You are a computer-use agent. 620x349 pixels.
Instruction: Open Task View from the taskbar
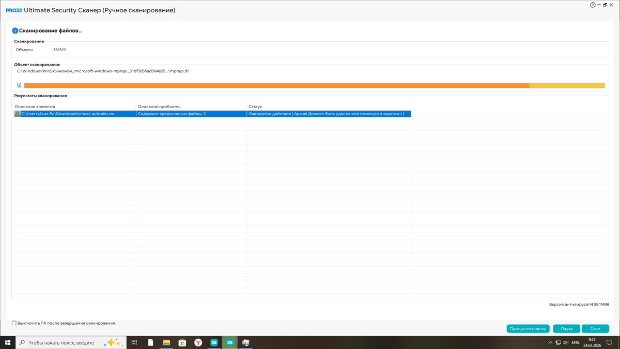[x=134, y=342]
